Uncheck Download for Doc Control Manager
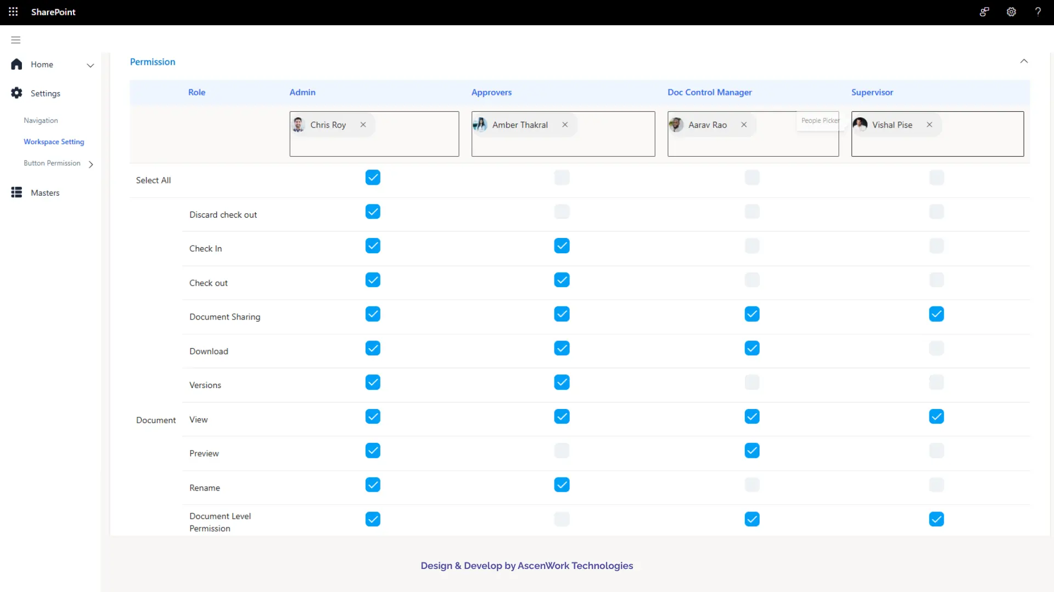The width and height of the screenshot is (1054, 592). 752,348
